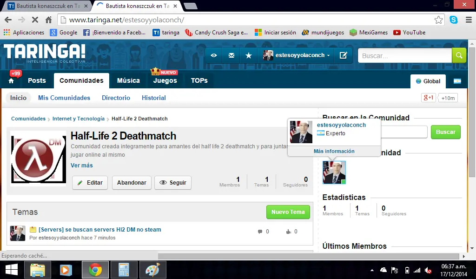Toggle Seguir follow button
Screen dimensions: 476x279
(173, 183)
